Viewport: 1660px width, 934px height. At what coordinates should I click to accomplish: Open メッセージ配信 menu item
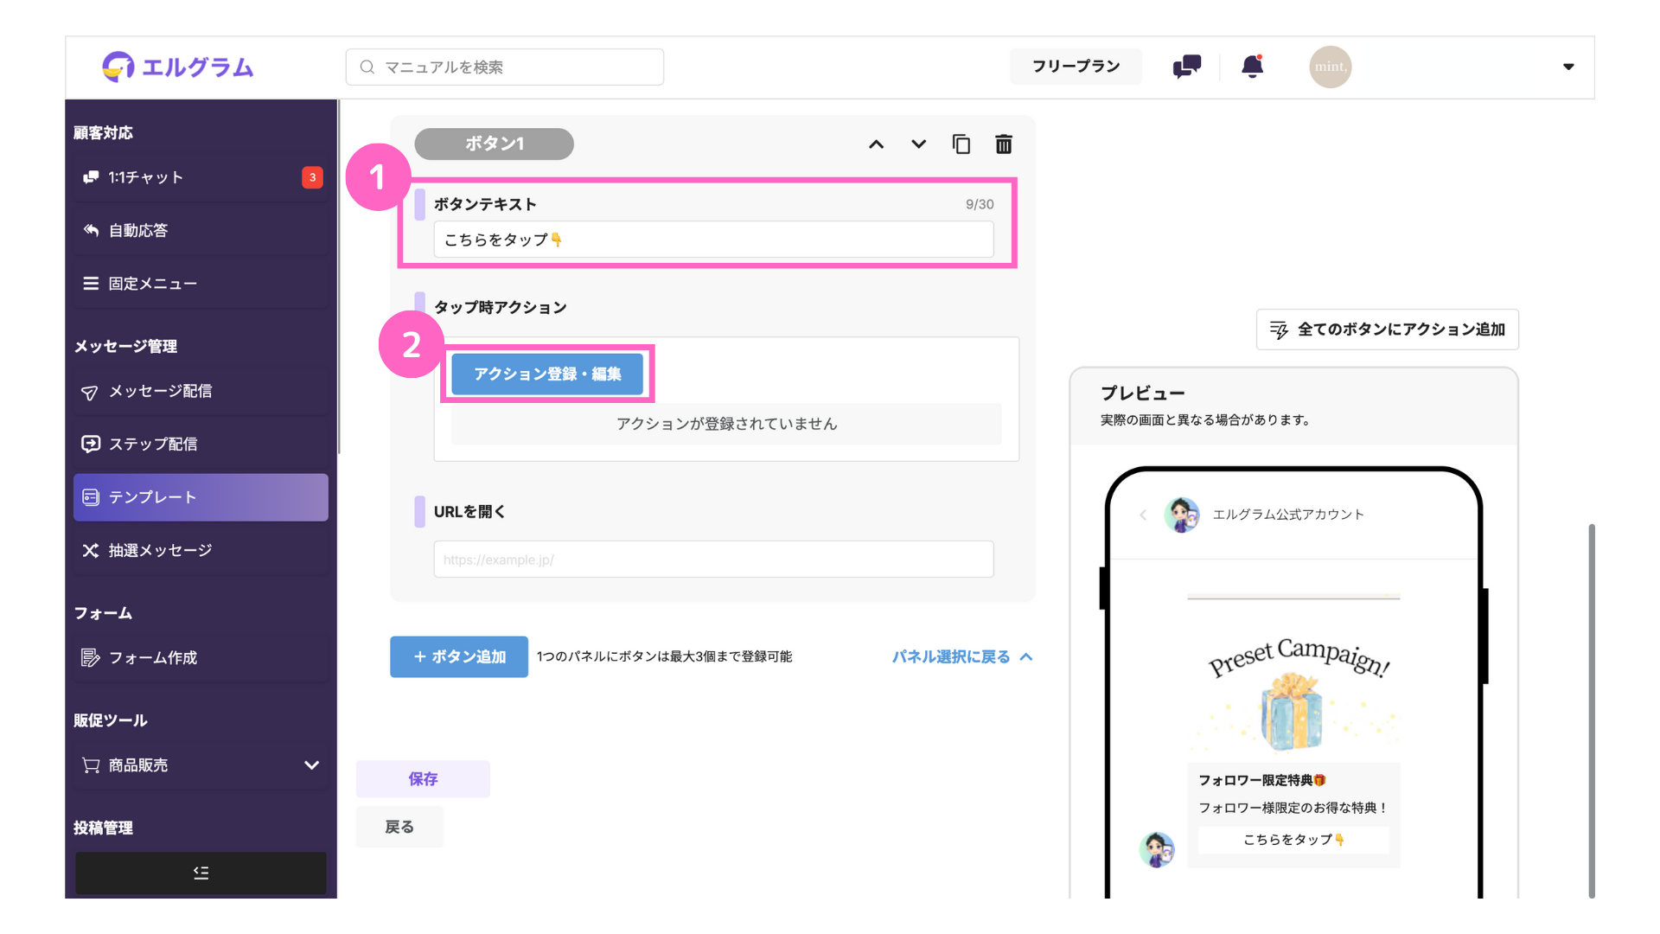[x=201, y=391]
